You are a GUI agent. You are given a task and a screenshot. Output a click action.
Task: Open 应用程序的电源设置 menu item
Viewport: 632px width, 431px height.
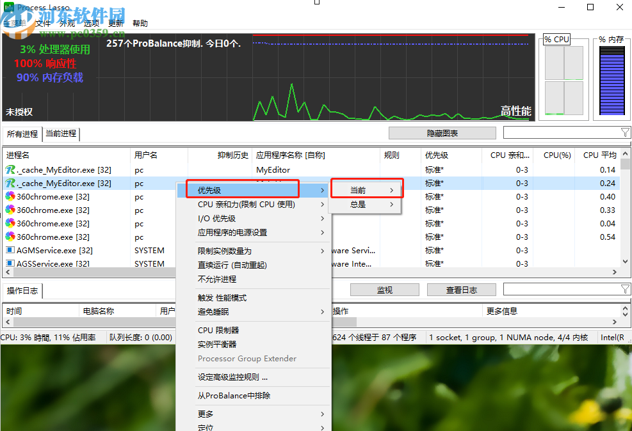click(254, 232)
